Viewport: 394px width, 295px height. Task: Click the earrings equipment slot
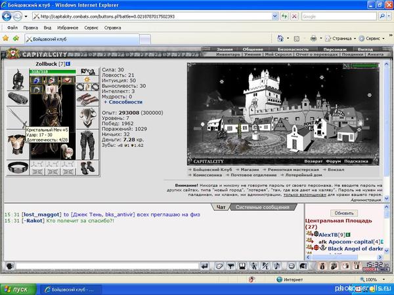(x=88, y=72)
